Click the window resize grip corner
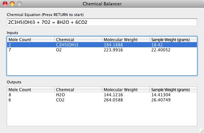Viewport: 204px width, 133px height. point(202,131)
